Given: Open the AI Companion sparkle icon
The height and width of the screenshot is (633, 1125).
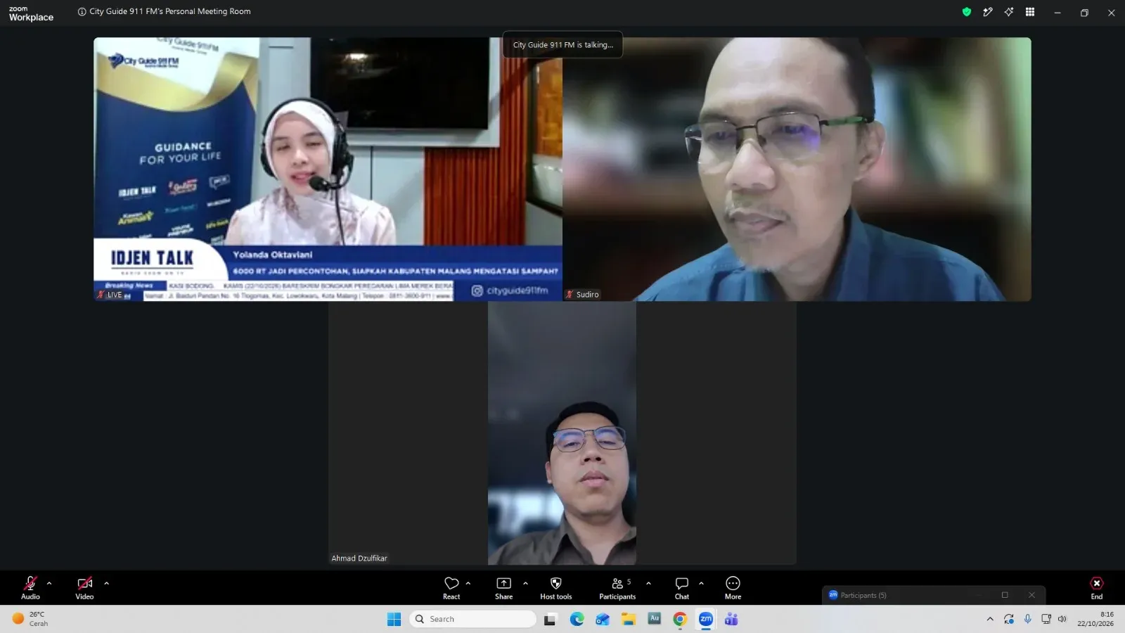Looking at the screenshot, I should point(1009,12).
